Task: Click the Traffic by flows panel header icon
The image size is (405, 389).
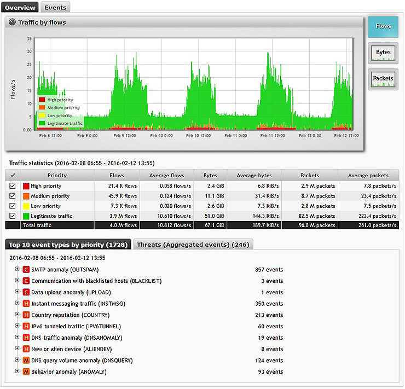Action: point(13,22)
